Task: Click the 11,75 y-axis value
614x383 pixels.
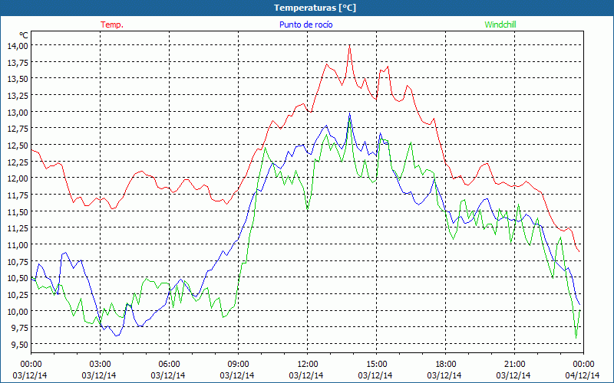Action: (x=18, y=195)
